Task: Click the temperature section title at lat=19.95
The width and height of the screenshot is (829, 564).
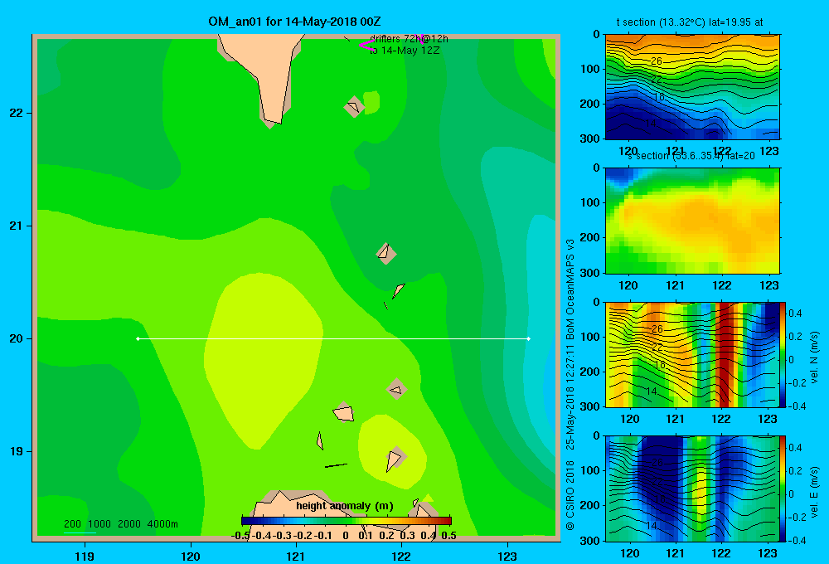Action: (690, 22)
